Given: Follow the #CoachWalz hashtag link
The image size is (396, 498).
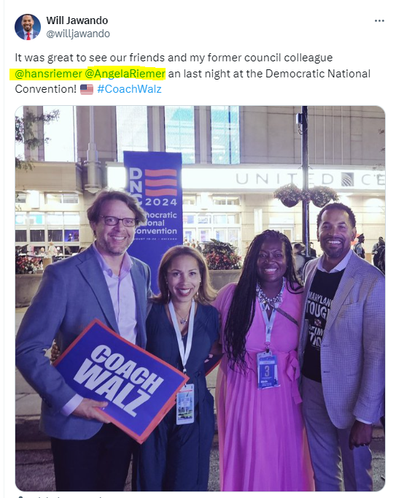Looking at the screenshot, I should (129, 89).
